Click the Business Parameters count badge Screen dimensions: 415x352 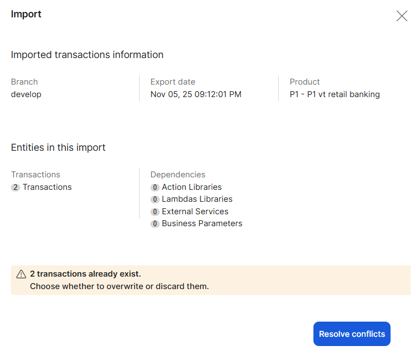click(155, 223)
